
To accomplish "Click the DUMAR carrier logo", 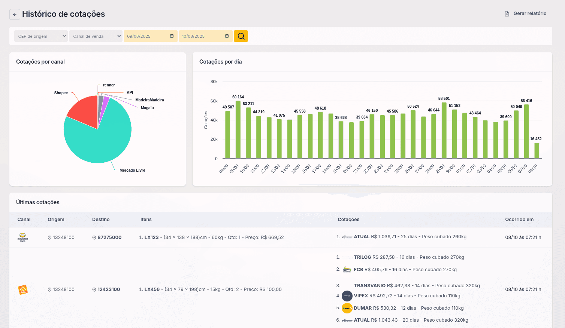I will point(347,308).
